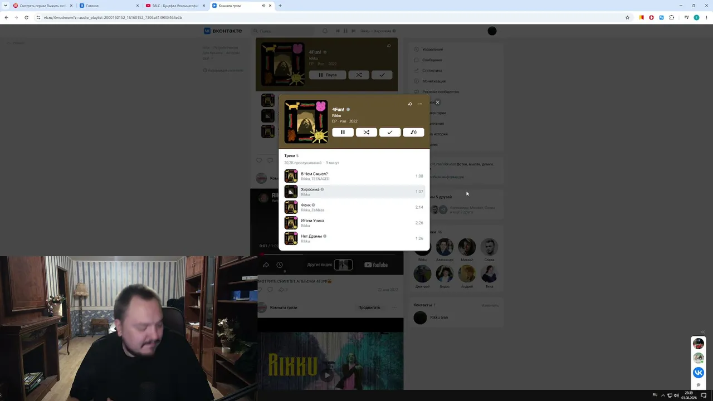Viewport: 713px width, 401px height.
Task: Open the three-dots menu of the playlist popup
Action: coord(420,104)
